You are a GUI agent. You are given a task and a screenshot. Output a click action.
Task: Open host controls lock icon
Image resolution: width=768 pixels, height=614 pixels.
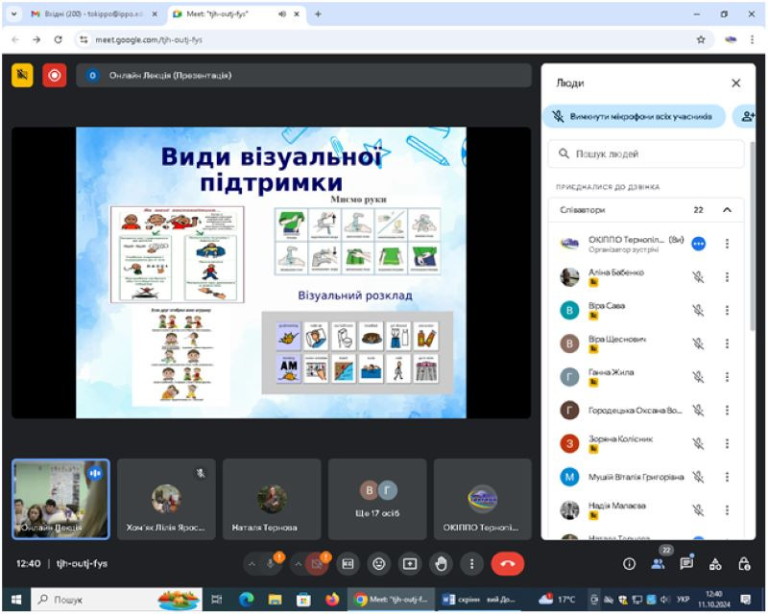pos(744,564)
